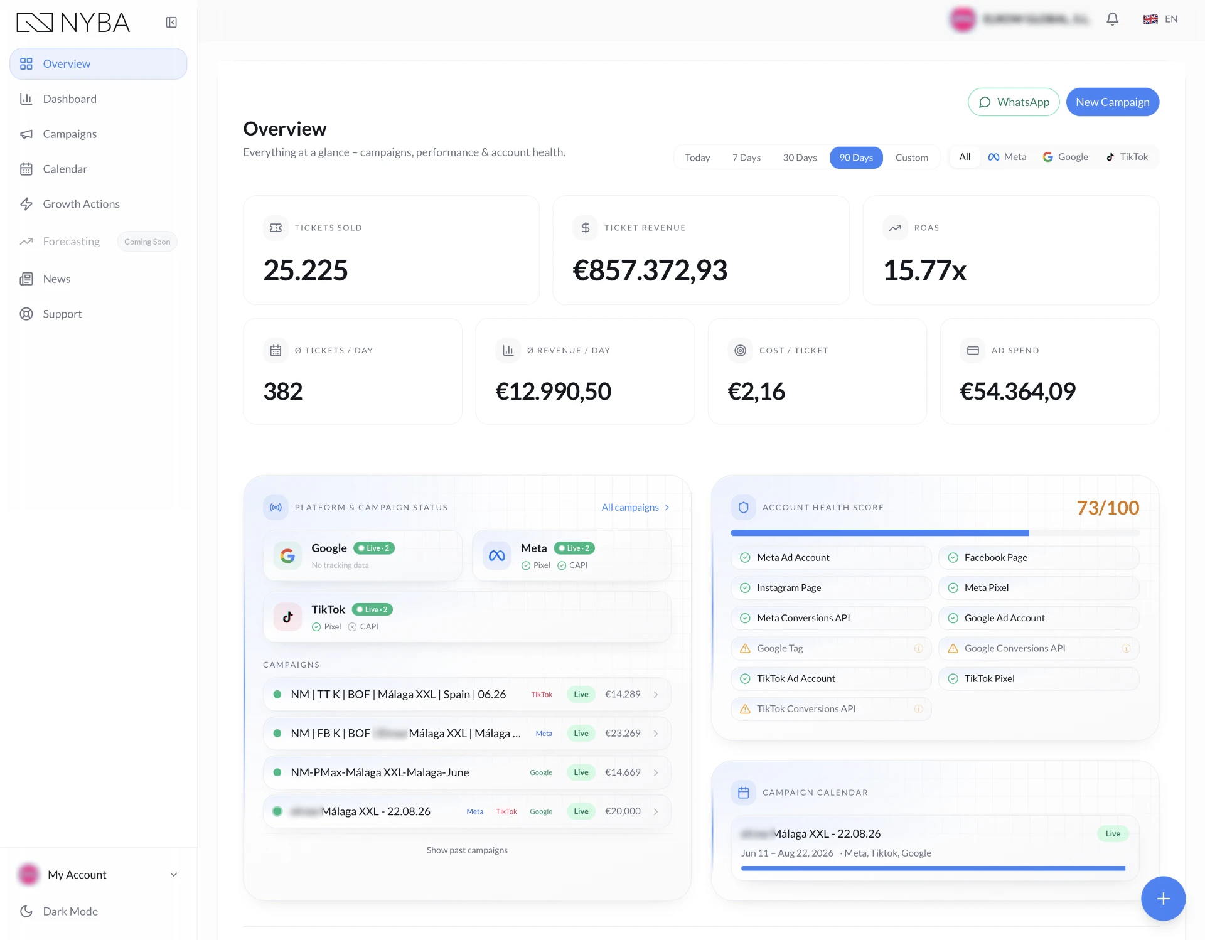Click the New Campaign button
This screenshot has height=940, width=1205.
pos(1113,102)
